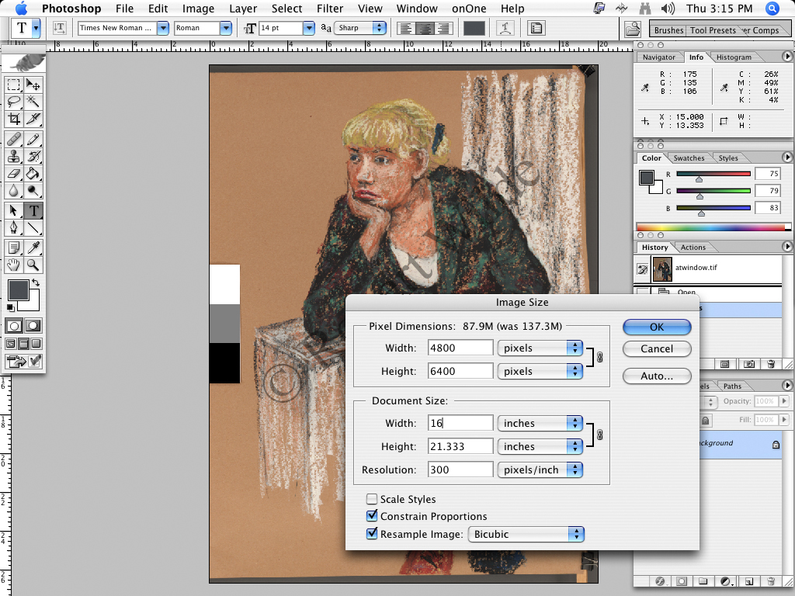
Task: Select the Dodge tool
Action: click(33, 191)
